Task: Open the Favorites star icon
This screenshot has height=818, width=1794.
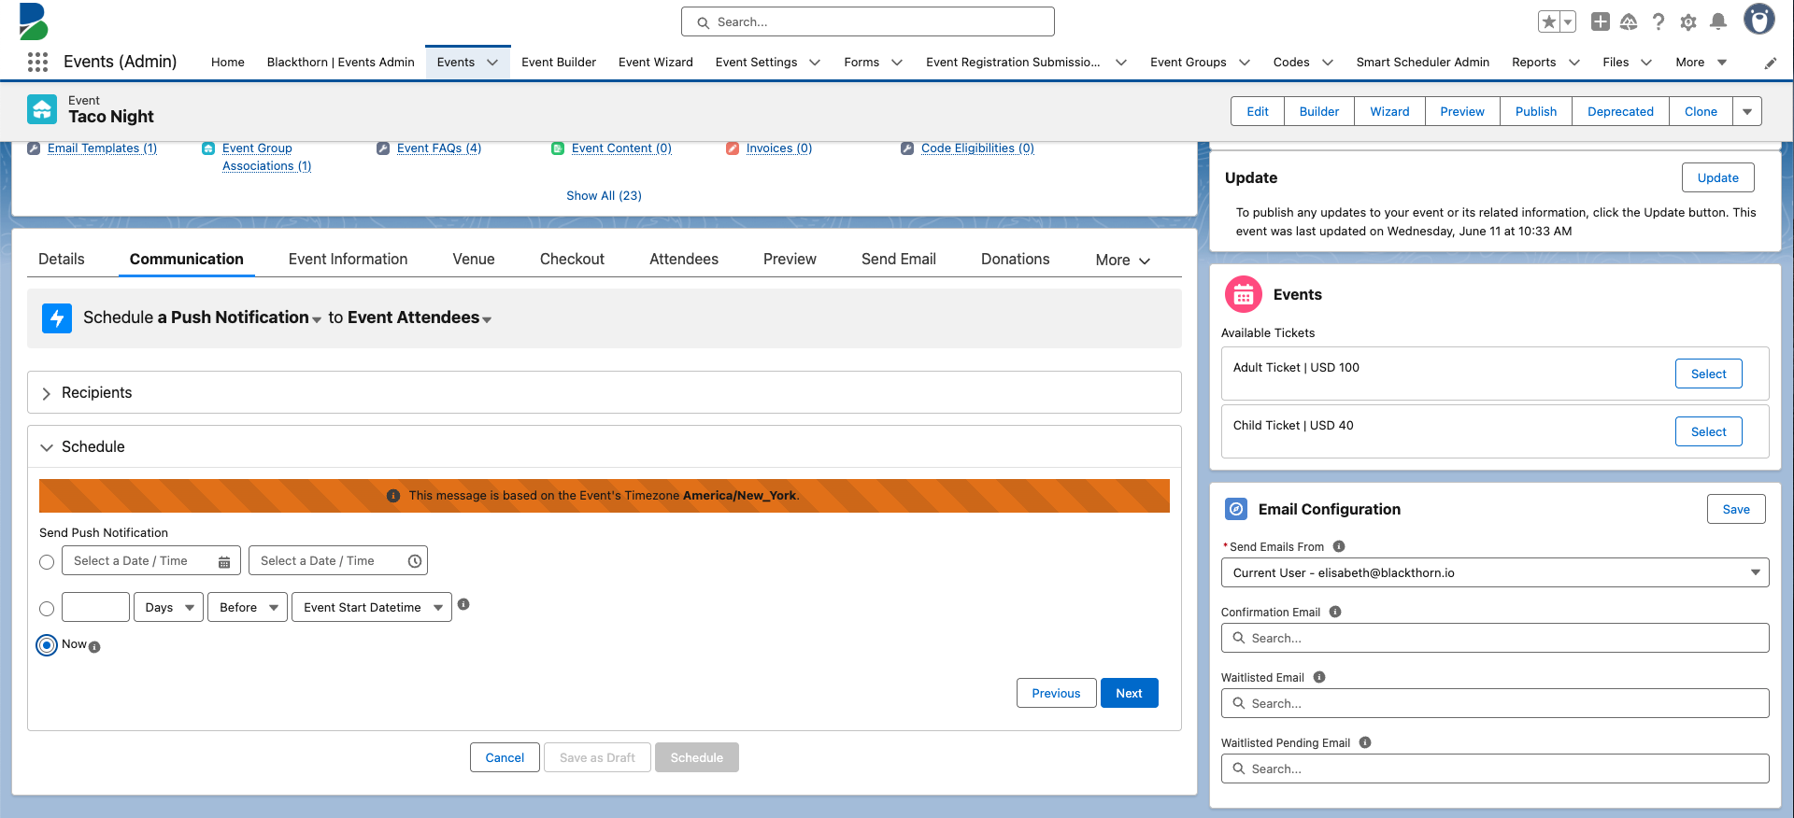Action: pos(1548,21)
